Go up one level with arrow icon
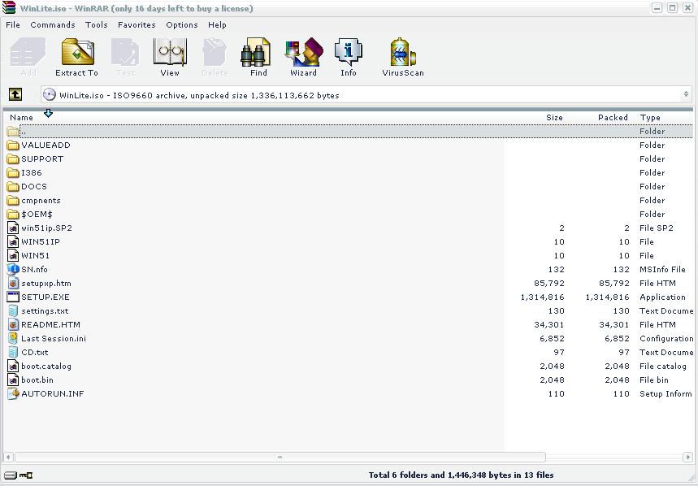This screenshot has width=698, height=486. point(15,94)
